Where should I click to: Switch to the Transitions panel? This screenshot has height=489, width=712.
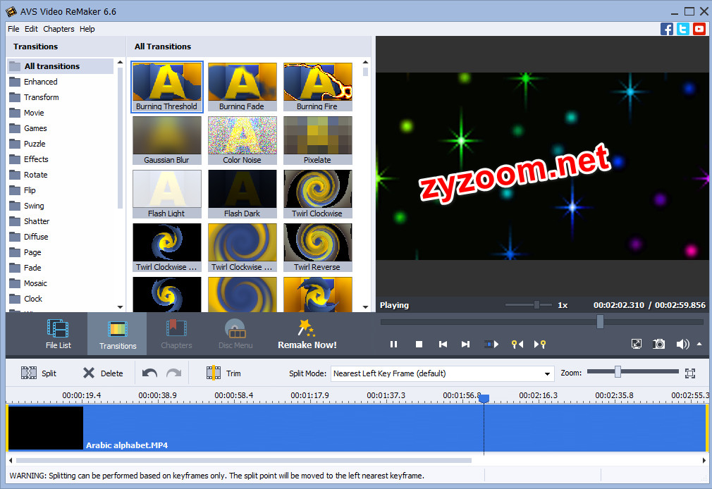[x=117, y=334]
